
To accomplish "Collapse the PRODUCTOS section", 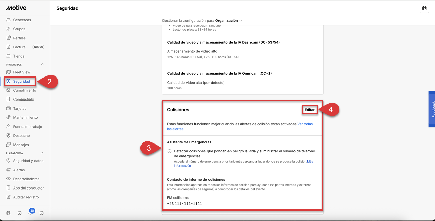I will (x=42, y=64).
